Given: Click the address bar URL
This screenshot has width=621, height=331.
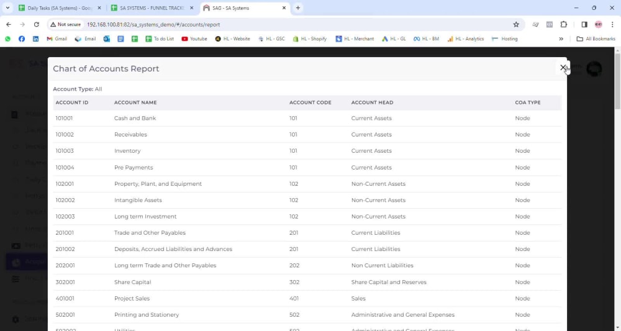Looking at the screenshot, I should [x=153, y=25].
